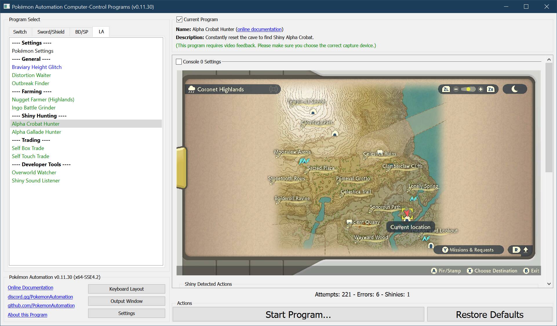The height and width of the screenshot is (326, 557).
Task: Select Alpha Gallade Hunter in program list
Action: [37, 132]
